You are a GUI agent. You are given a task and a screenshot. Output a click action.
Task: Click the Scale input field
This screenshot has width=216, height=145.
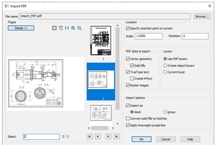point(148,36)
